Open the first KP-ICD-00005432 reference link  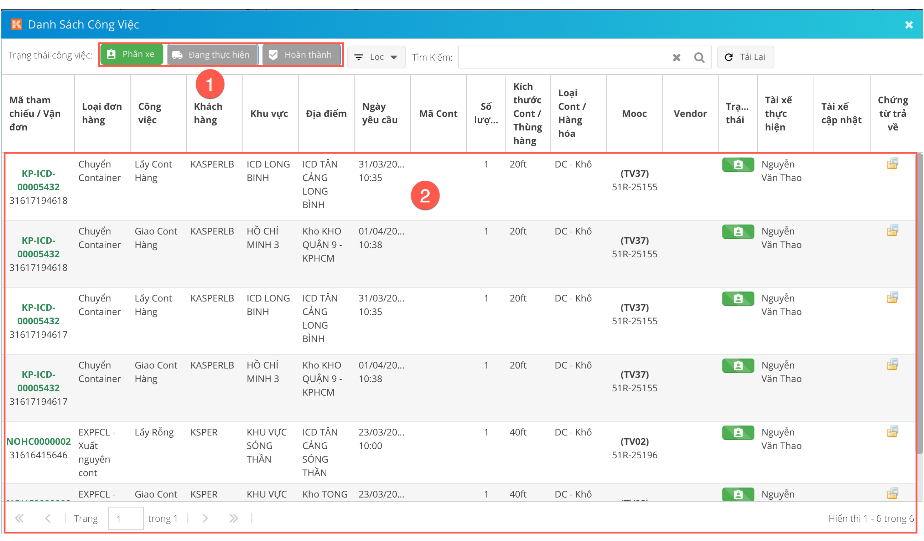point(38,180)
